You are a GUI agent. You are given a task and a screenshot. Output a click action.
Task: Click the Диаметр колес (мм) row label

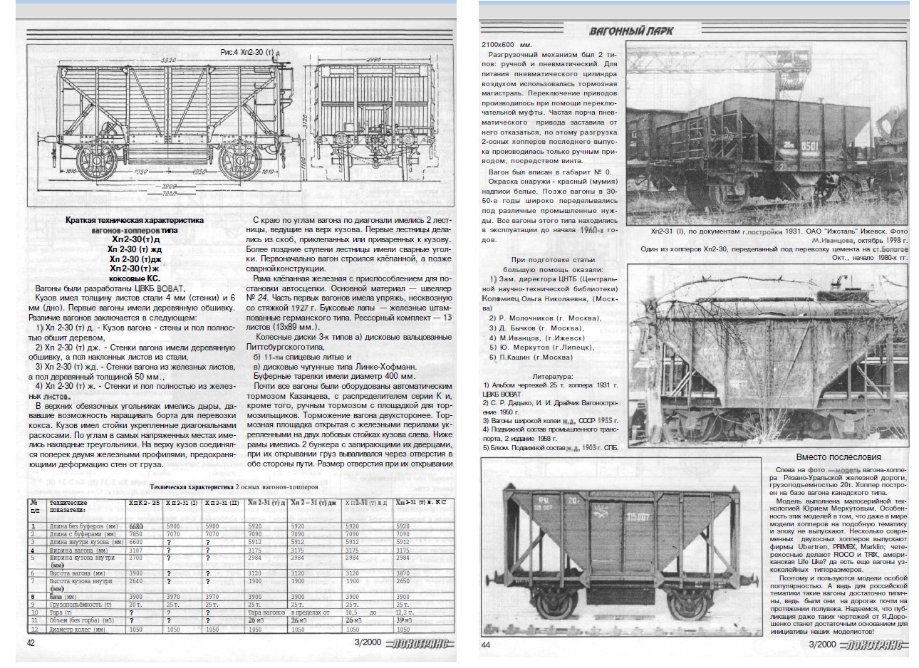coord(77,630)
